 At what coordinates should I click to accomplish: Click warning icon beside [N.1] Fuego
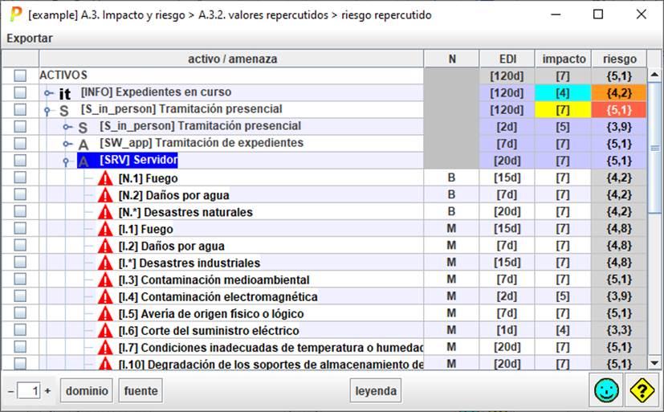pyautogui.click(x=106, y=178)
